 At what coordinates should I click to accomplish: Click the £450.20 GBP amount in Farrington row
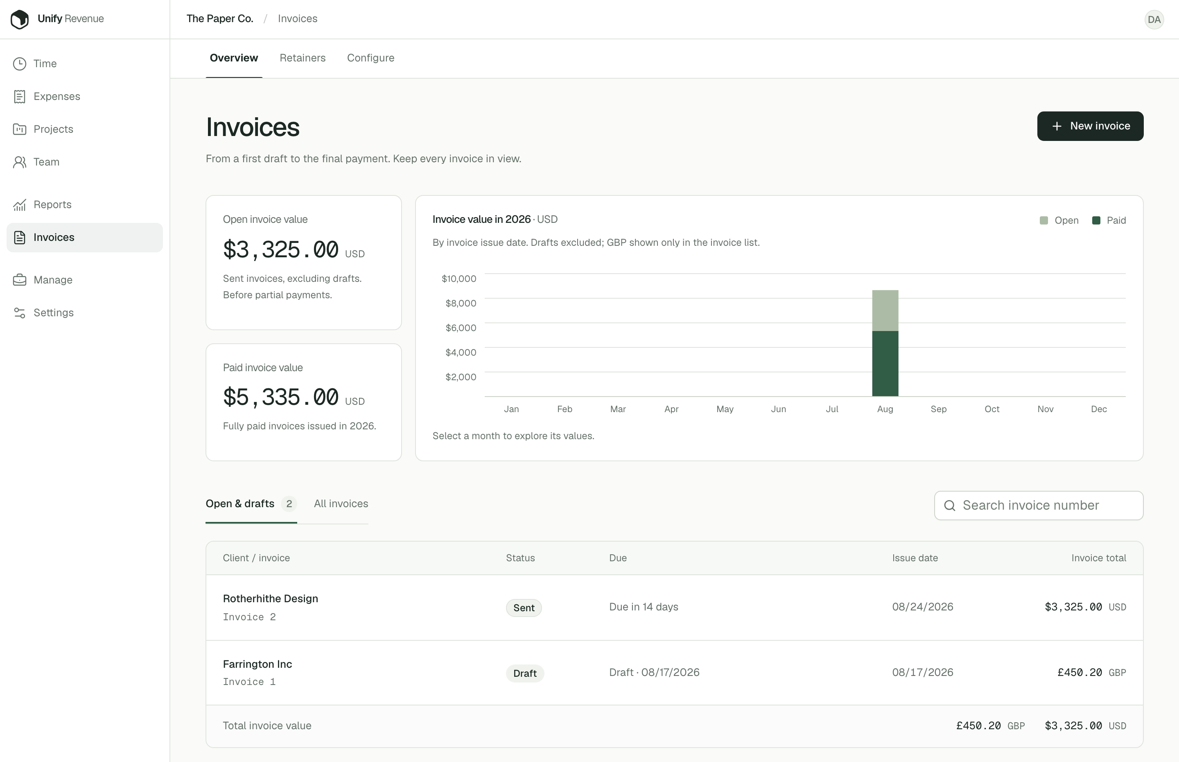point(1091,673)
